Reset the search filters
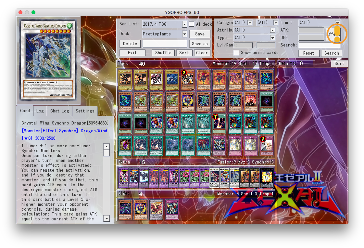Viewport: 364px width, 248px height. pyautogui.click(x=308, y=53)
